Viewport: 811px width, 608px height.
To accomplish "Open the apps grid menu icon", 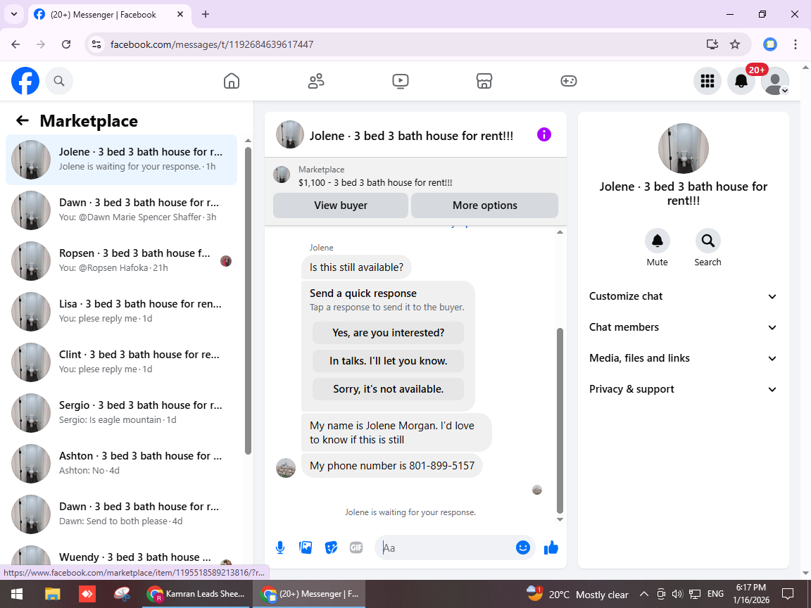I will (x=707, y=81).
